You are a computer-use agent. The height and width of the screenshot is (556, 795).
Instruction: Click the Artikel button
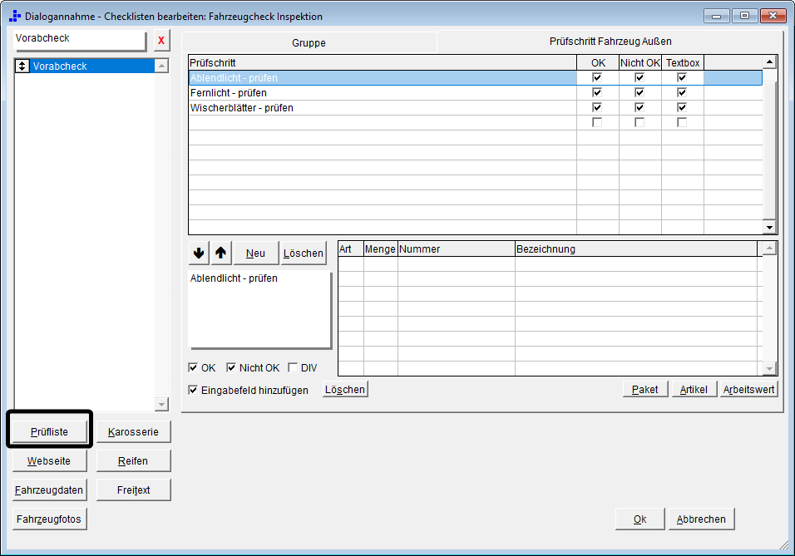click(694, 389)
